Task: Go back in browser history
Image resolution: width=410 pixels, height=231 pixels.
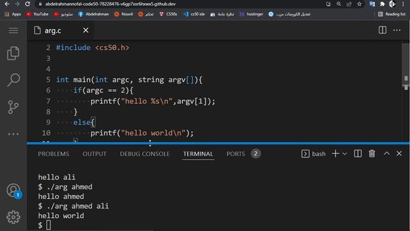Action: point(7,4)
